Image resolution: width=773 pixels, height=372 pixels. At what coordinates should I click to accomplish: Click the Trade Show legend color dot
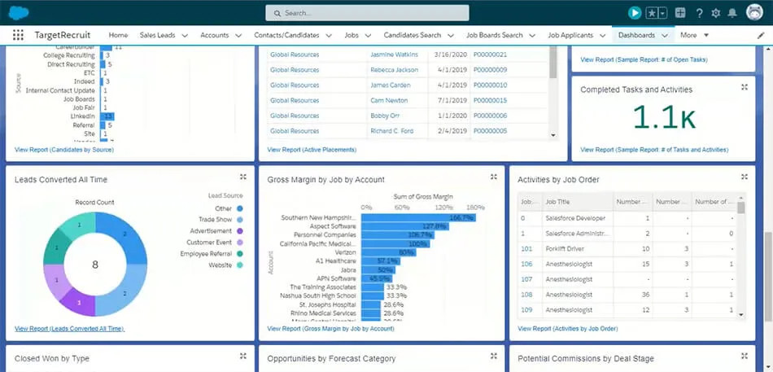pyautogui.click(x=240, y=220)
